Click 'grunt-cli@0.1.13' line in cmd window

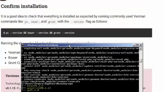coord(39,88)
